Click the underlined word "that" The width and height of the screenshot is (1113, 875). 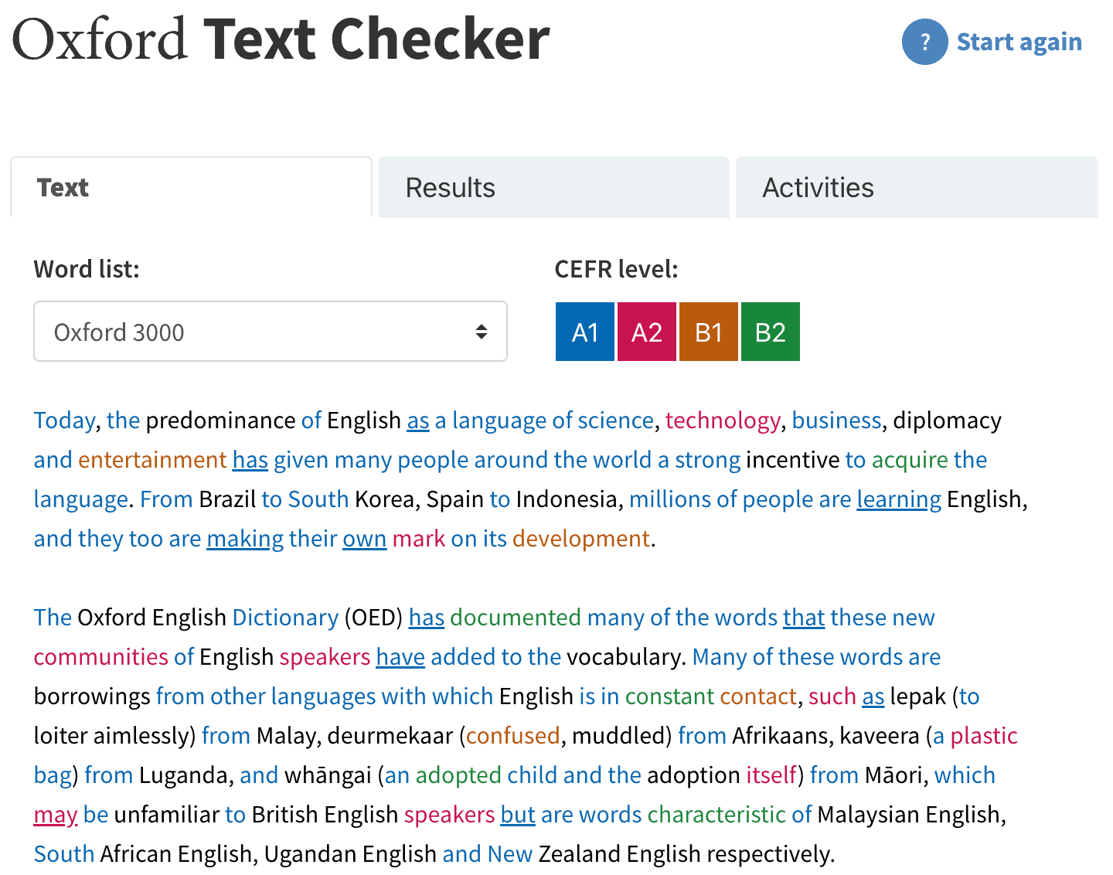[804, 618]
